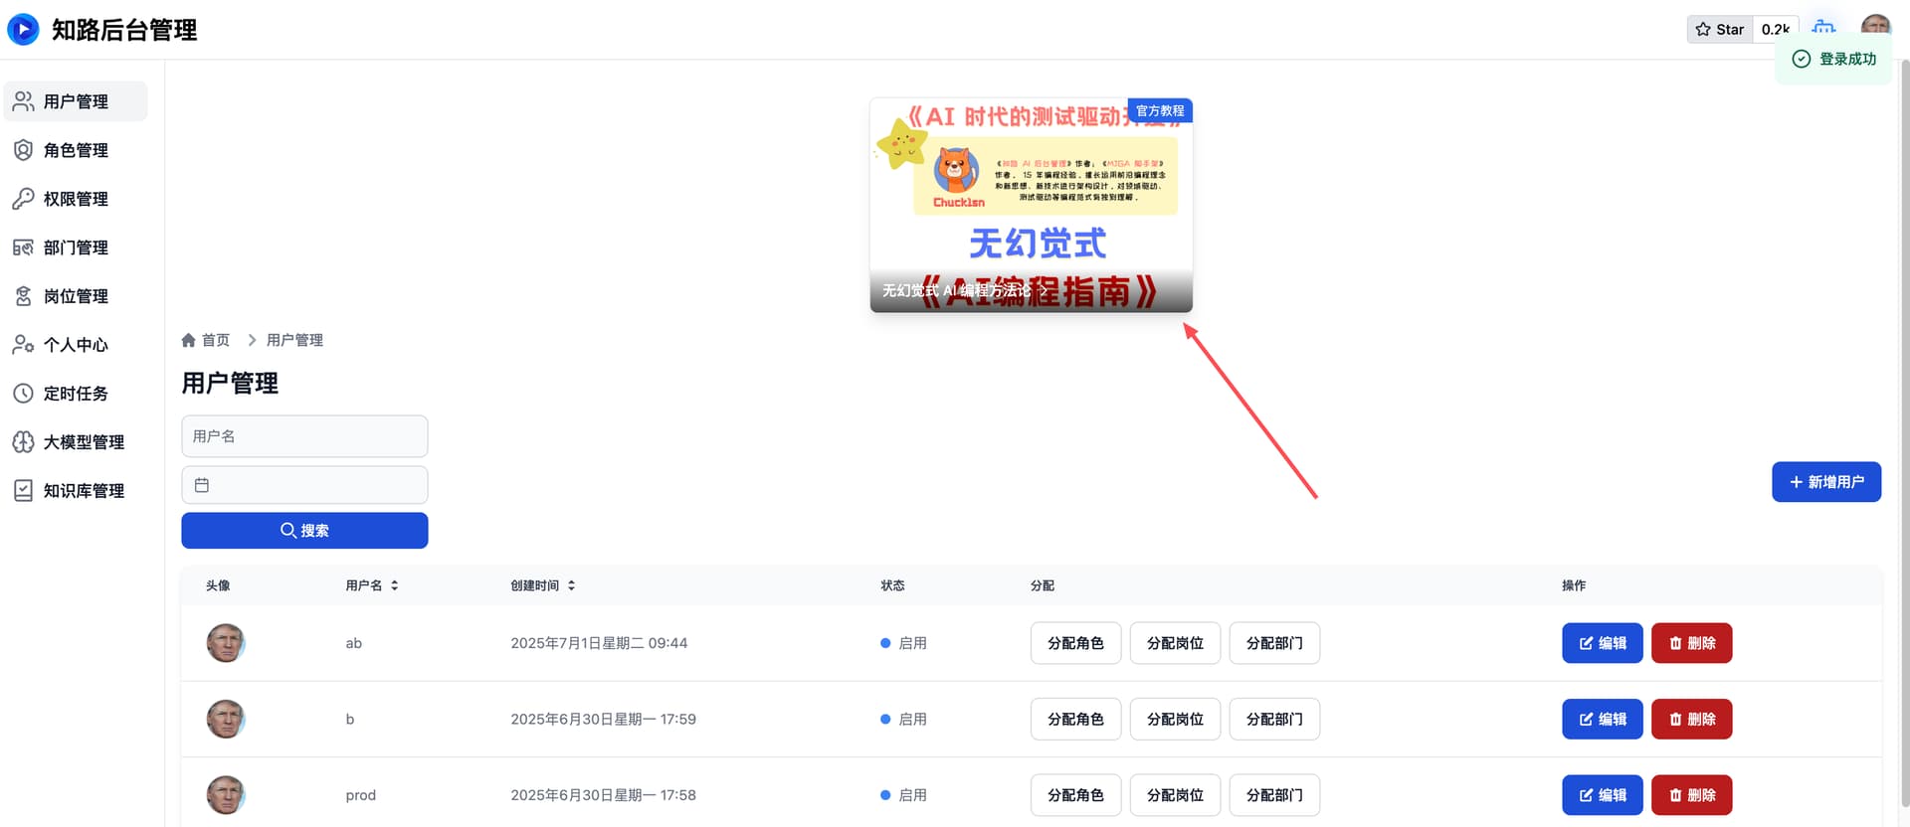
Task: Click the avatar of user b
Action: coord(226,719)
